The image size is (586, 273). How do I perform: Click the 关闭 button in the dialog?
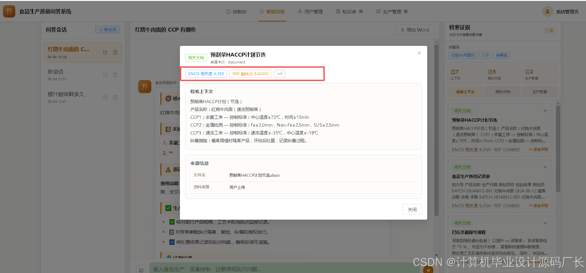[412, 209]
